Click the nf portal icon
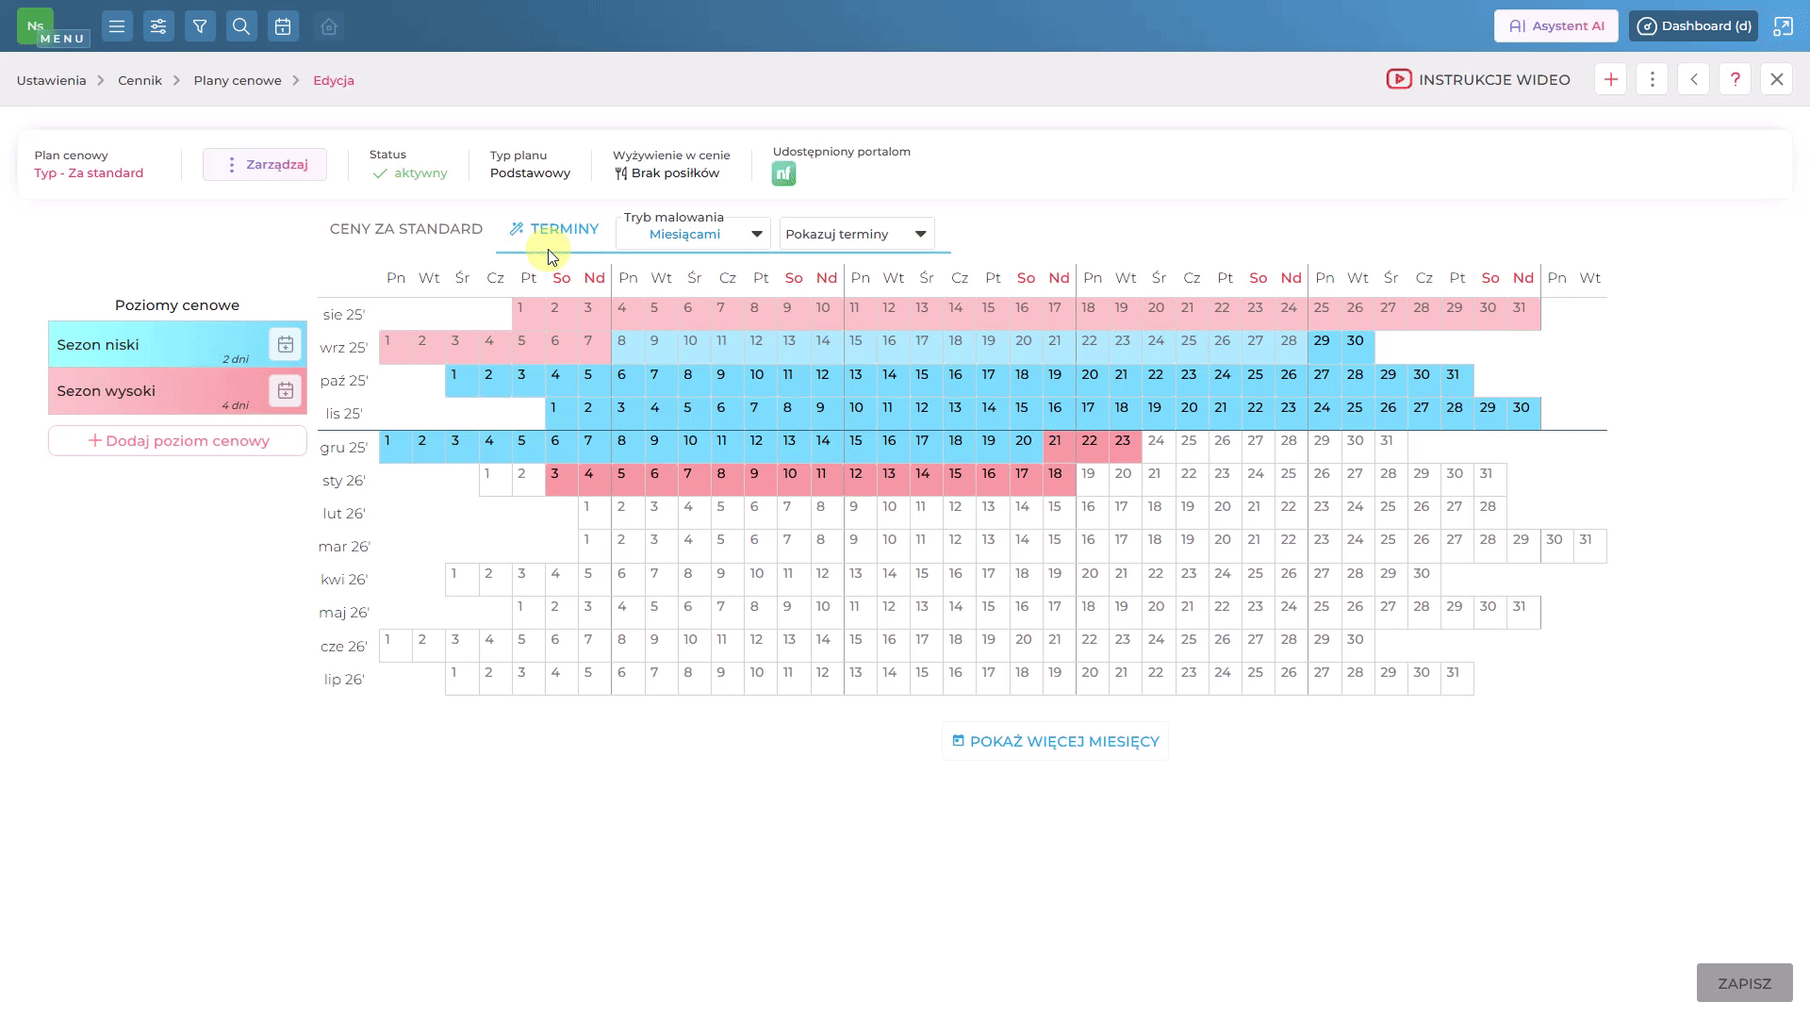Image resolution: width=1810 pixels, height=1018 pixels. click(783, 173)
